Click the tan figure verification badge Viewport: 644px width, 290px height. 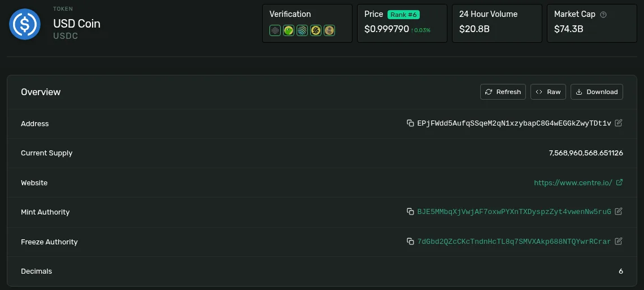point(329,30)
